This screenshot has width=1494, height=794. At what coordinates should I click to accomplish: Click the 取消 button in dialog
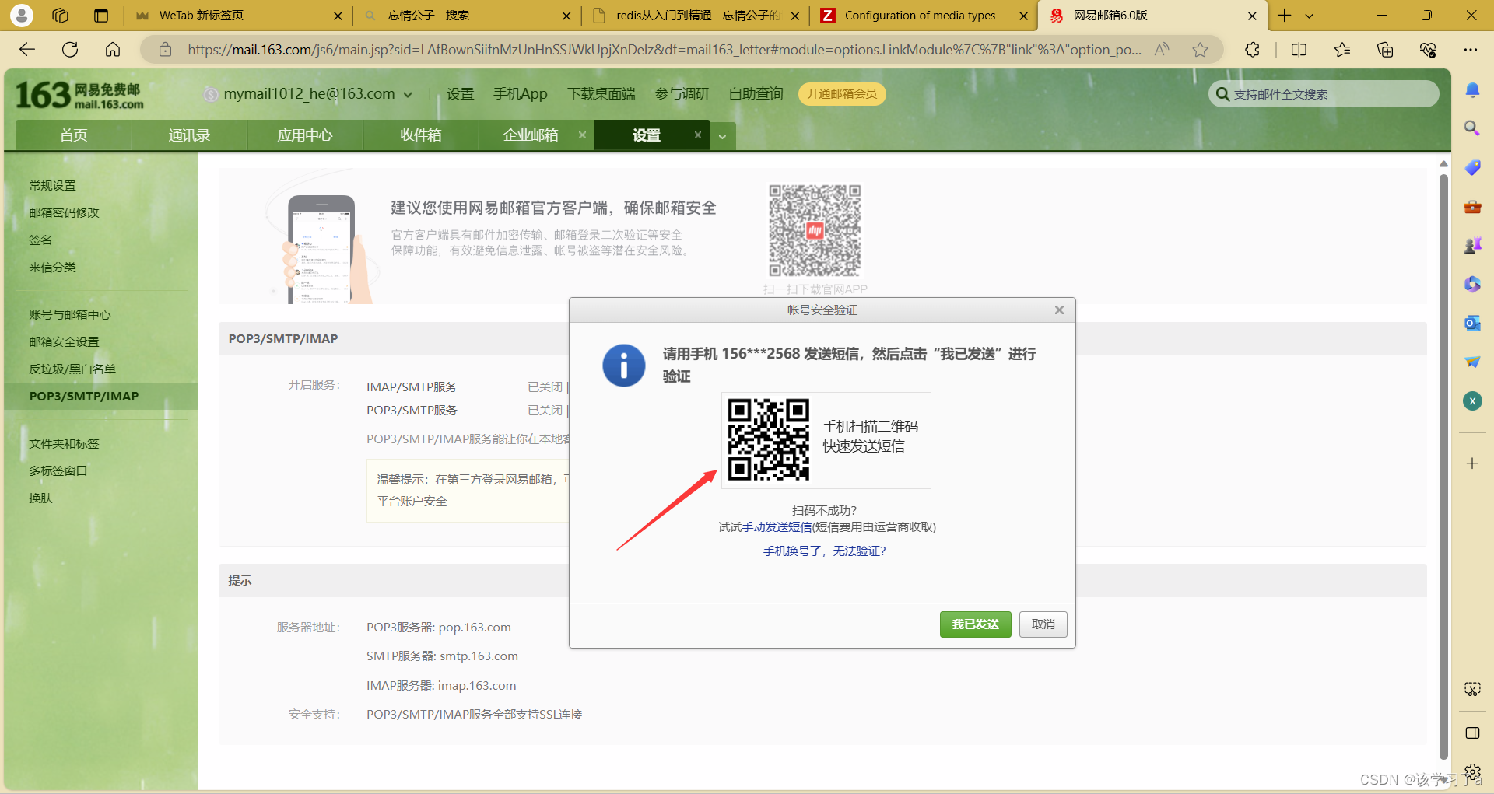point(1043,624)
